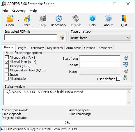
Task: Open the File menu
Action: click(5, 10)
